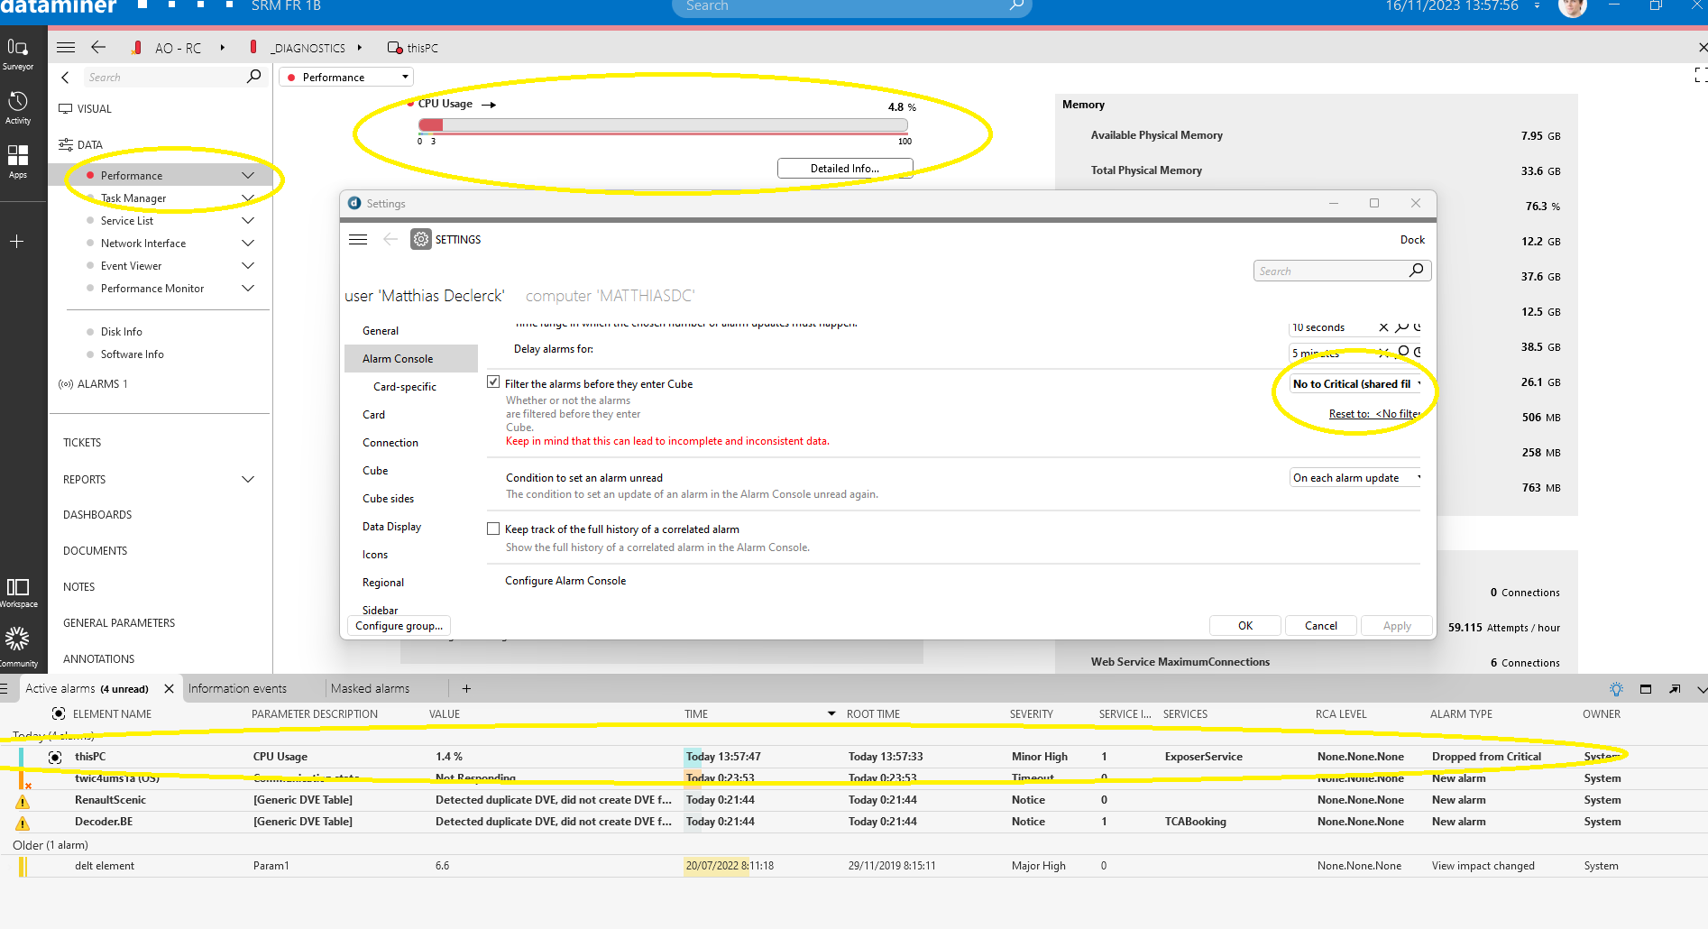The image size is (1708, 929).
Task: Click the Settings gear icon in Settings window
Action: [x=421, y=239]
